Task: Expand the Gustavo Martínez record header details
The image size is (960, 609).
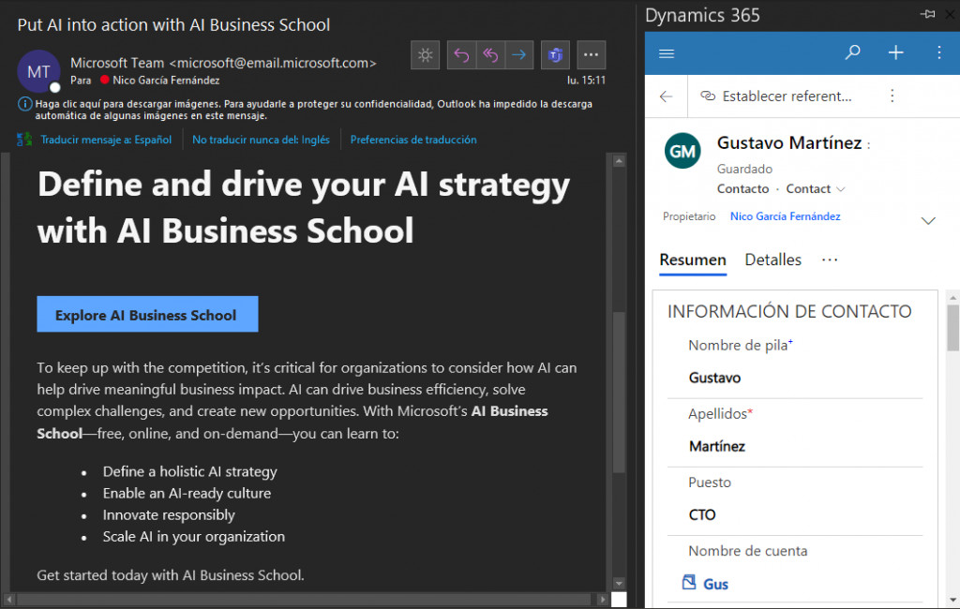Action: (x=928, y=220)
